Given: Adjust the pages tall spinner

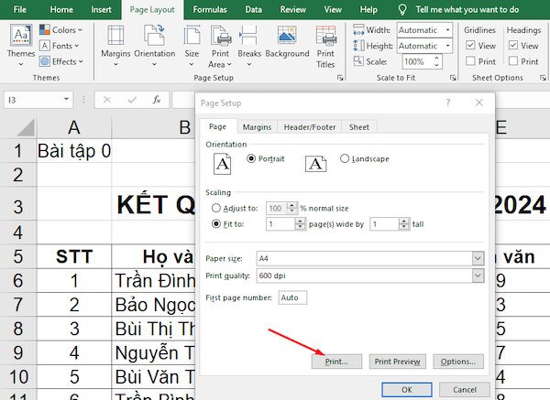Looking at the screenshot, I should (x=403, y=224).
